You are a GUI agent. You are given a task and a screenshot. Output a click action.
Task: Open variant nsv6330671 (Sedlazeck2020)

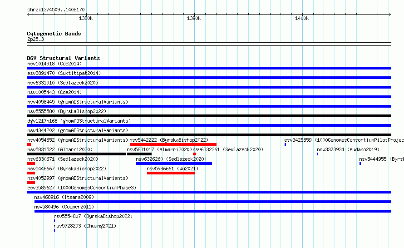(63, 159)
